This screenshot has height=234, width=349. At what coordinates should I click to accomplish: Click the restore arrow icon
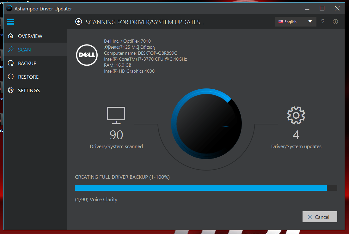tap(11, 77)
